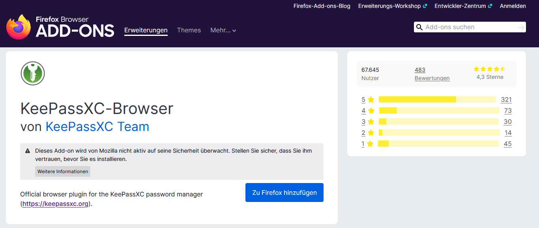Select the Erweiterungen tab
539x228 pixels.
pos(146,30)
